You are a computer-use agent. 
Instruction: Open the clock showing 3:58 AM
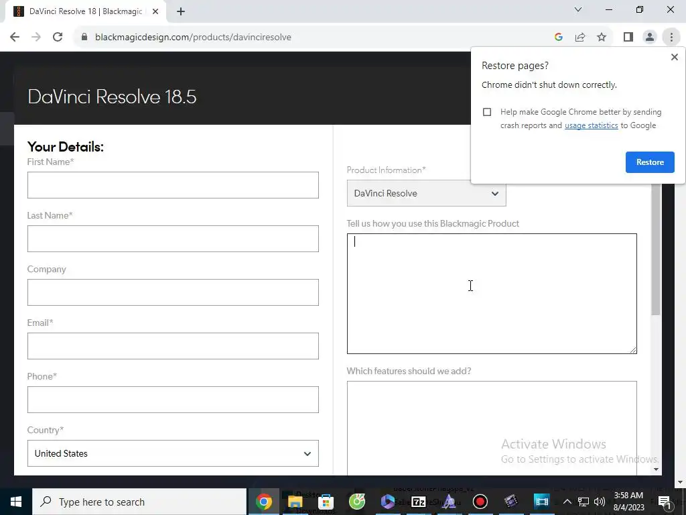tap(628, 502)
